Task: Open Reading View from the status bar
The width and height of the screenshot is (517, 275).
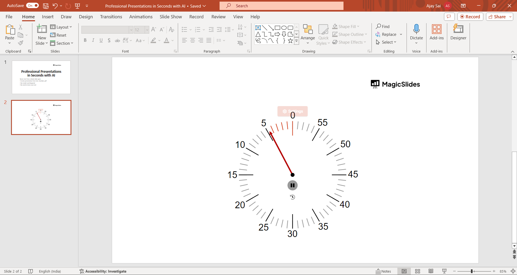Action: pos(431,271)
